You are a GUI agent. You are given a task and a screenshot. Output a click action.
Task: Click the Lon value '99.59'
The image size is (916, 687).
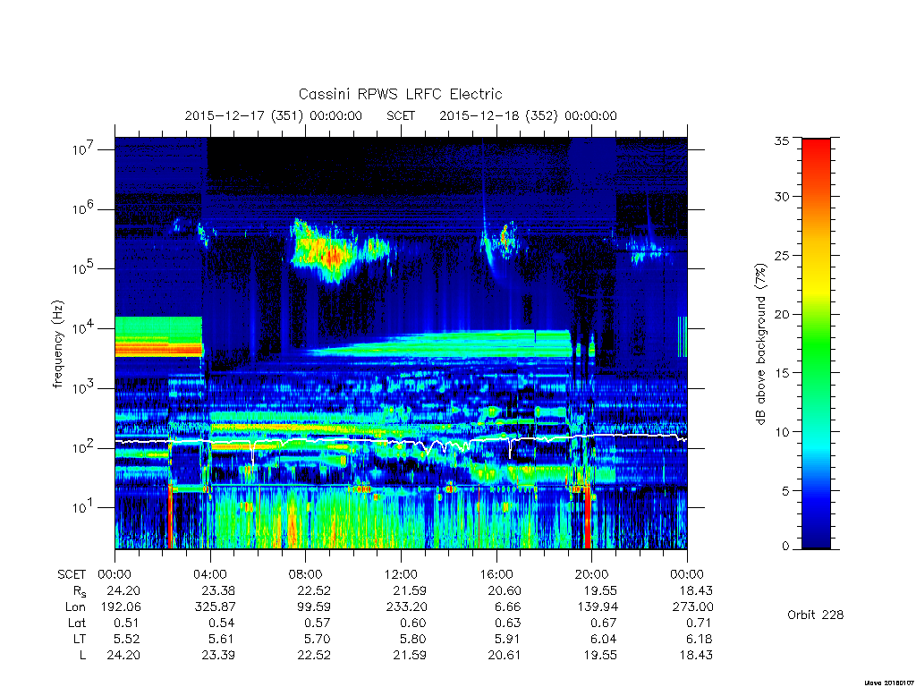314,607
